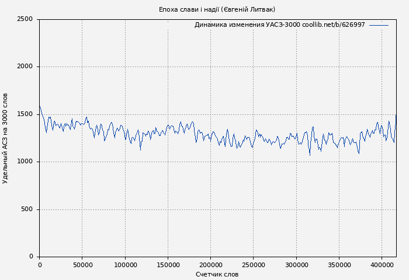
Task: Click the 1000 y-axis tick label
Action: pos(25,162)
